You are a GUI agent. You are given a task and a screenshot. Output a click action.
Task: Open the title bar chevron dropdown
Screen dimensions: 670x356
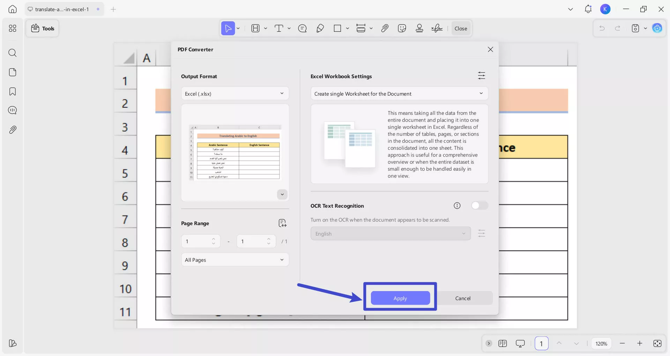(571, 9)
